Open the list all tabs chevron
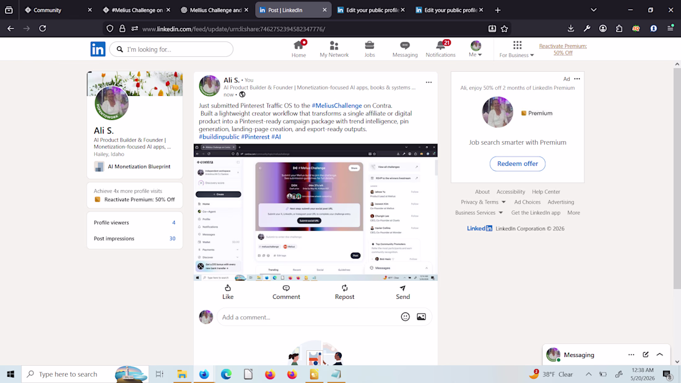The image size is (681, 383). (x=594, y=10)
